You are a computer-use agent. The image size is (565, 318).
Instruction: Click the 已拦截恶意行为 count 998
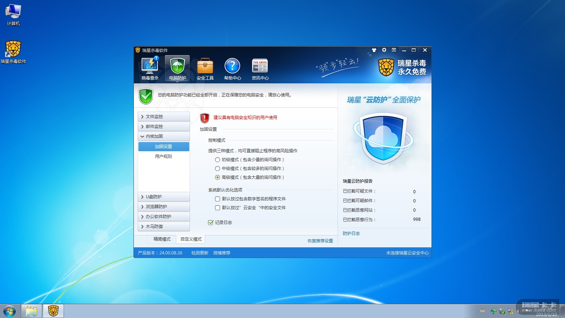tap(417, 219)
